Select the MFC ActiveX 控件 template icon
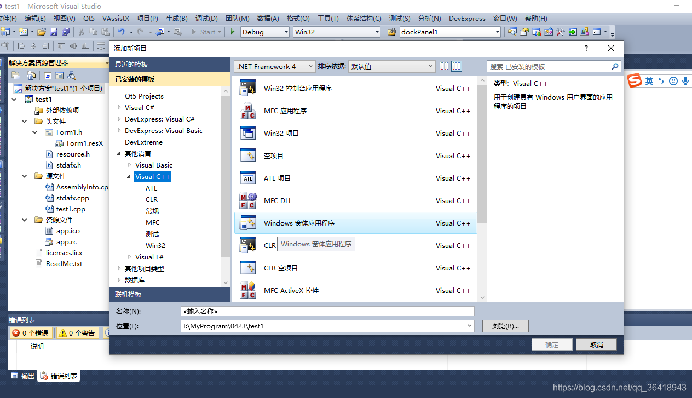The height and width of the screenshot is (398, 692). pyautogui.click(x=248, y=290)
